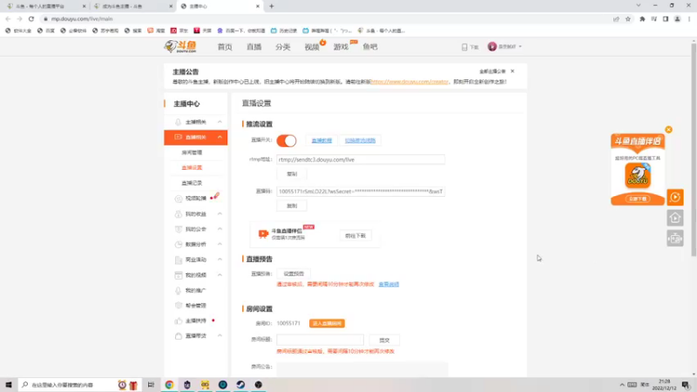
Task: Collapse the highlighted orange sidebar section
Action: 220,137
